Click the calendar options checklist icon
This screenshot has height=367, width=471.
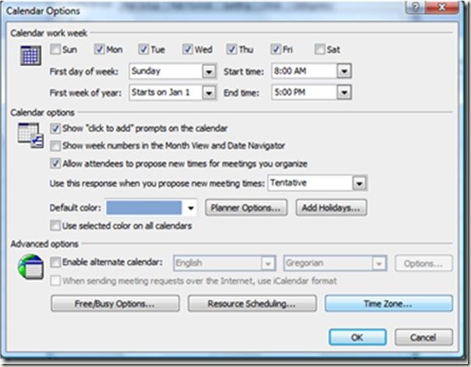click(30, 135)
